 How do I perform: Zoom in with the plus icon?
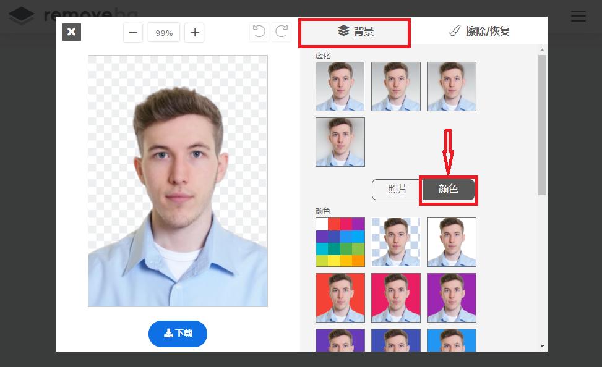(x=194, y=32)
